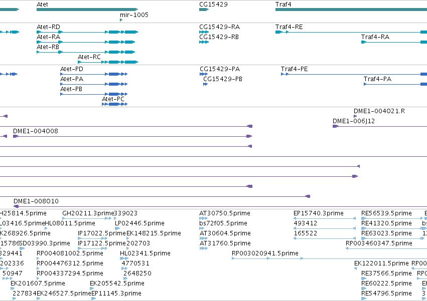This screenshot has width=427, height=301.
Task: Select the RP004337294.5prime EST label
Action: [70, 273]
